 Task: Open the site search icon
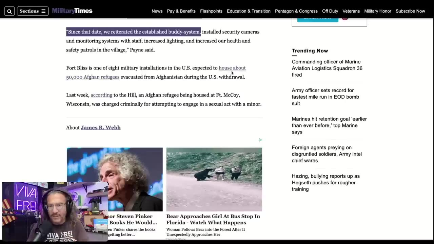point(9,11)
